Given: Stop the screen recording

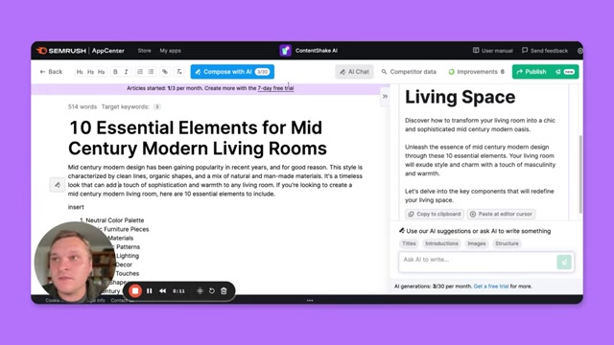Looking at the screenshot, I should coord(135,290).
